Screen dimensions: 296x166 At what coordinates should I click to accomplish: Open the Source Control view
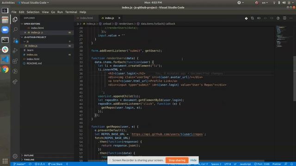tap(15, 40)
